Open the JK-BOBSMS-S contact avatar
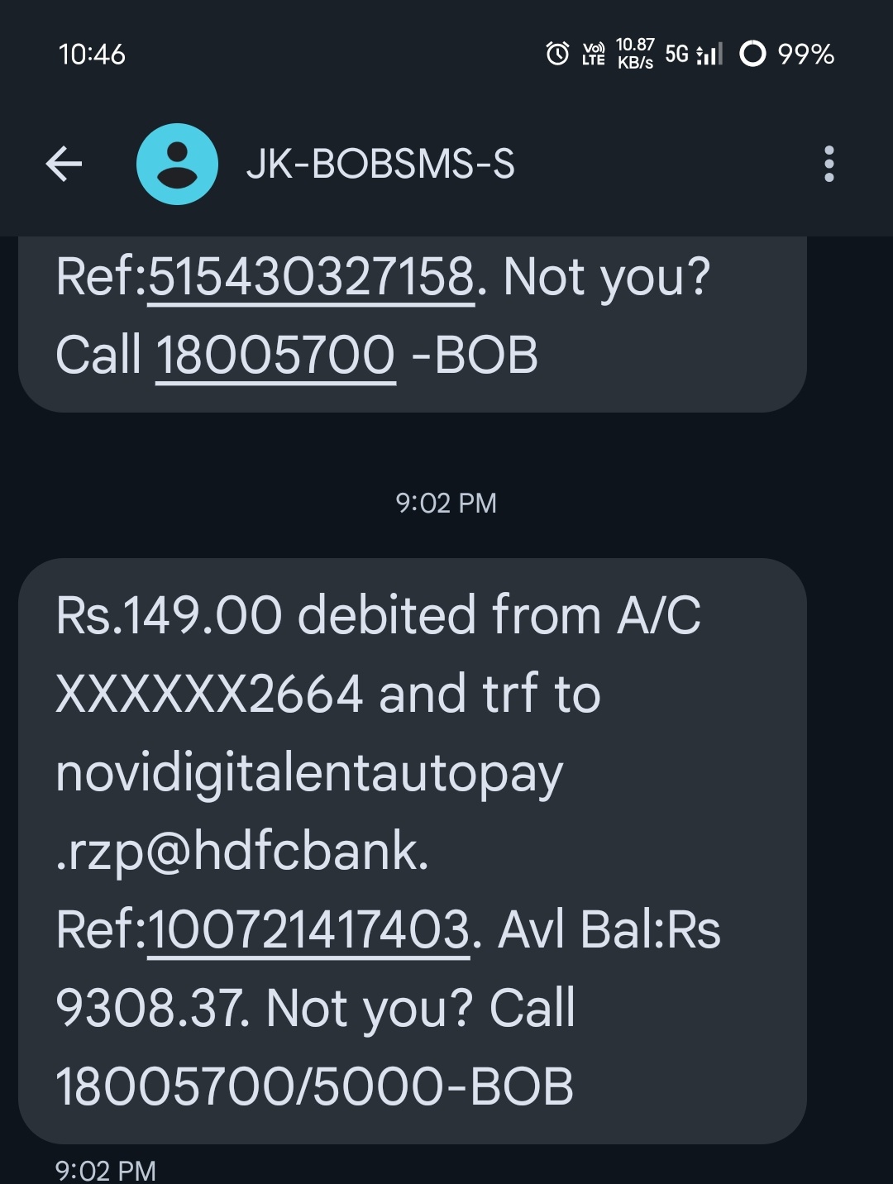The image size is (893, 1184). tap(177, 164)
